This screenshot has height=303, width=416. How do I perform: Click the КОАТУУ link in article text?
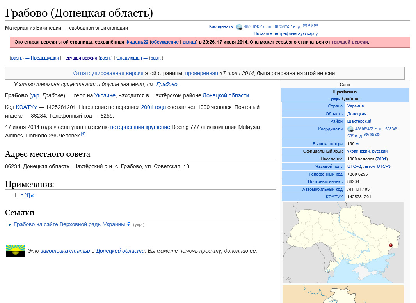(27, 107)
